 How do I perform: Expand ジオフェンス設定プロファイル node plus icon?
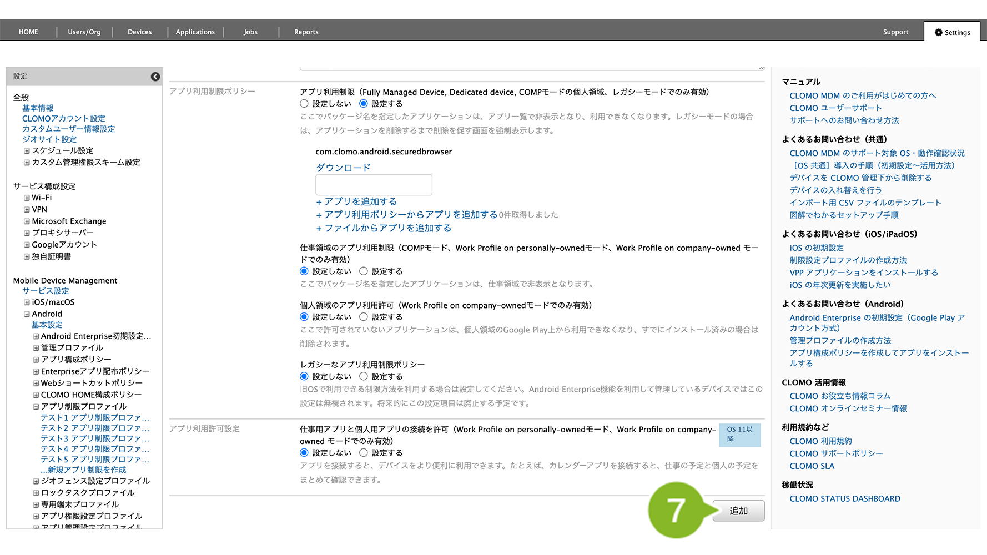36,481
